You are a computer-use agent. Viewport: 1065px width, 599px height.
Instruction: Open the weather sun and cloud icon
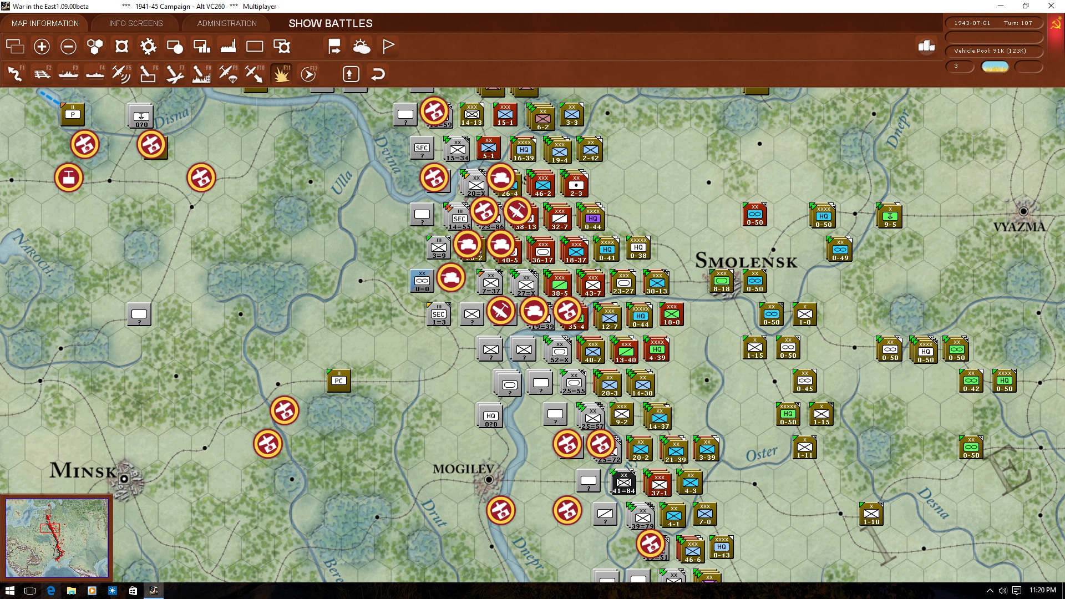click(x=362, y=47)
